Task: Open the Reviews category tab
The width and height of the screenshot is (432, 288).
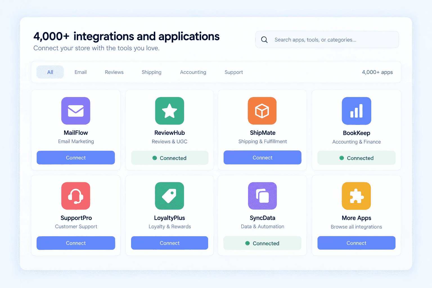Action: [114, 72]
